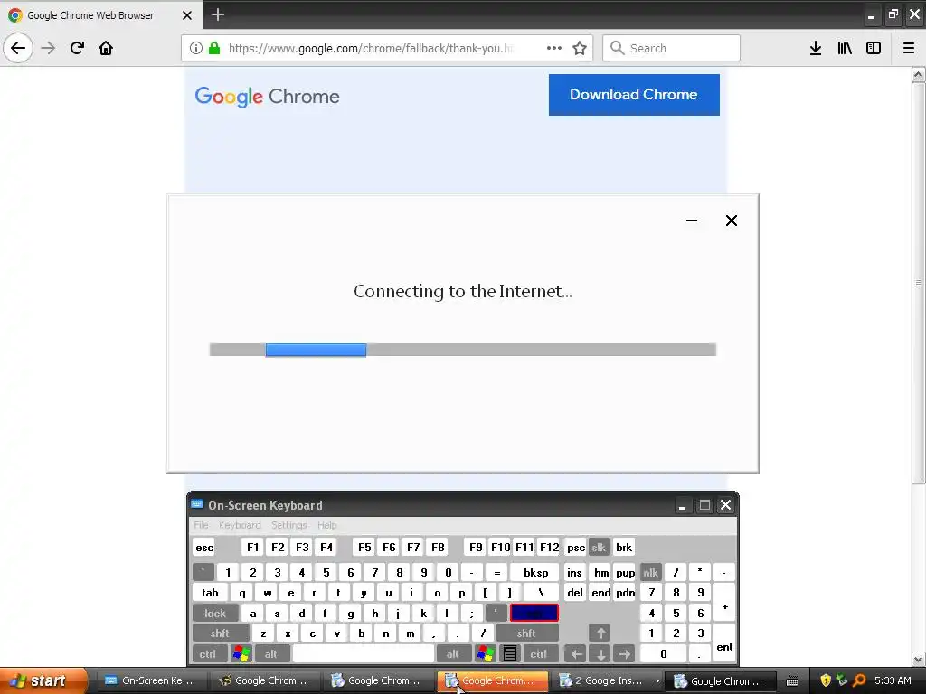Click the 5:33 AM taskbar clock
The width and height of the screenshot is (926, 694).
(892, 680)
